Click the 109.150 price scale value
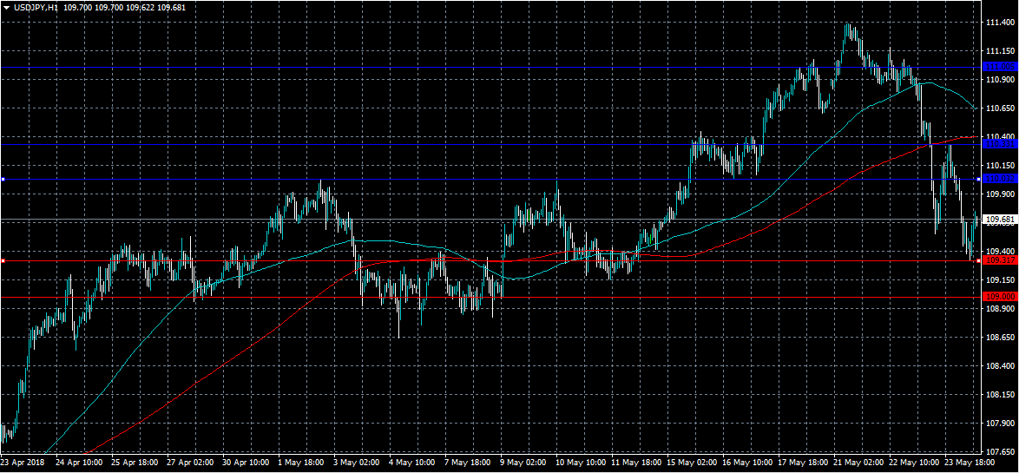 (x=1000, y=280)
